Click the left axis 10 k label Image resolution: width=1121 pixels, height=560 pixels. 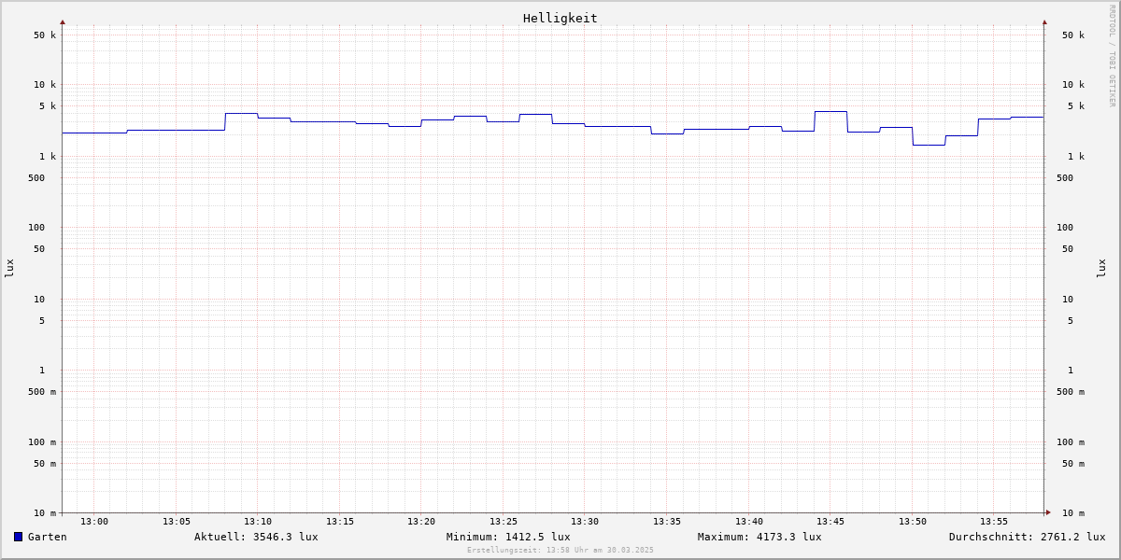pos(45,85)
